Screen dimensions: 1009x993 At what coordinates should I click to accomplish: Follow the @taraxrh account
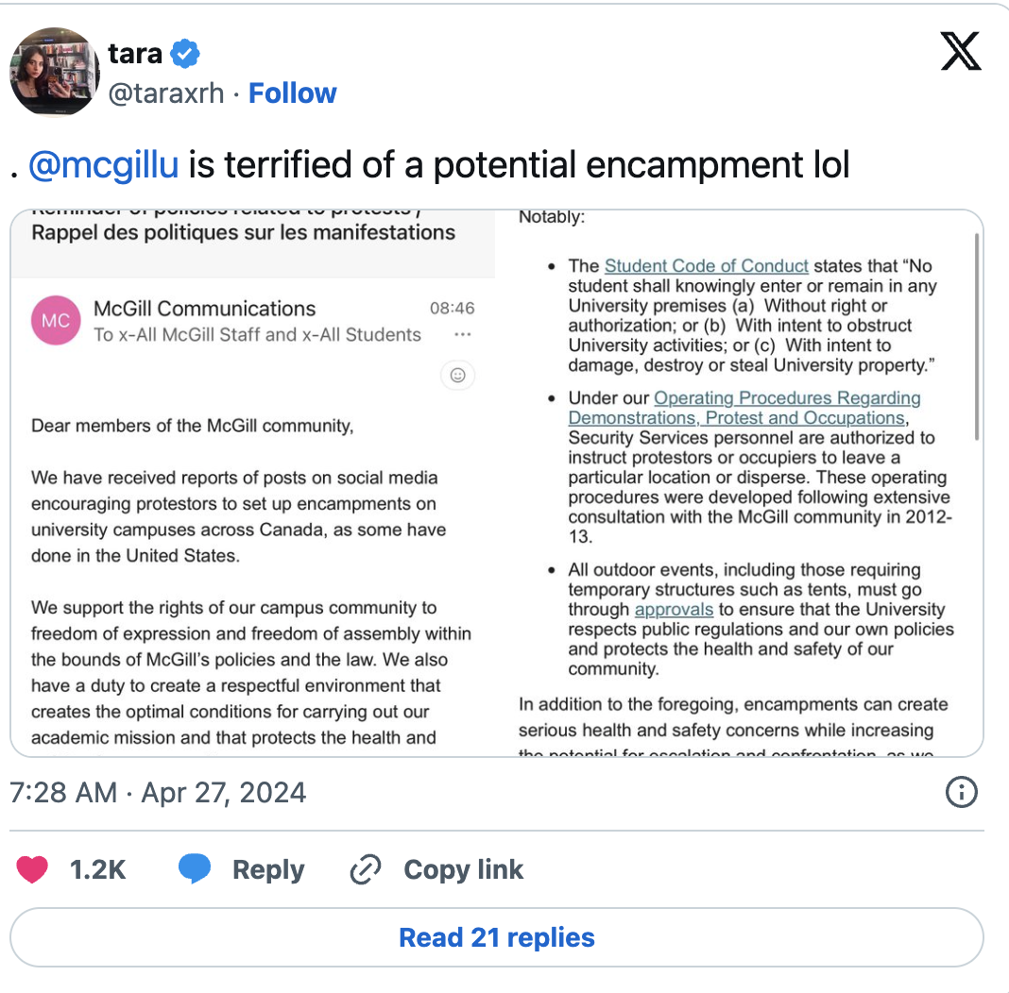point(292,93)
